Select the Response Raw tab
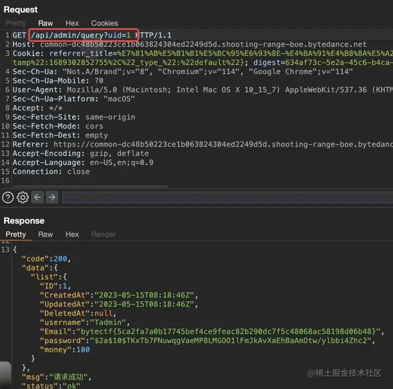 click(46, 234)
